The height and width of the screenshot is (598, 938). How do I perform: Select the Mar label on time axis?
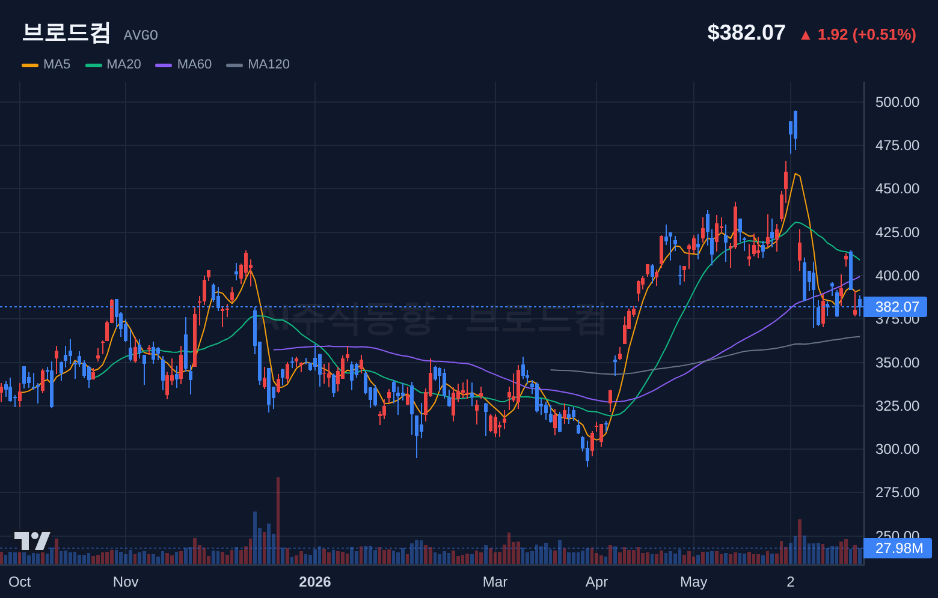click(495, 582)
